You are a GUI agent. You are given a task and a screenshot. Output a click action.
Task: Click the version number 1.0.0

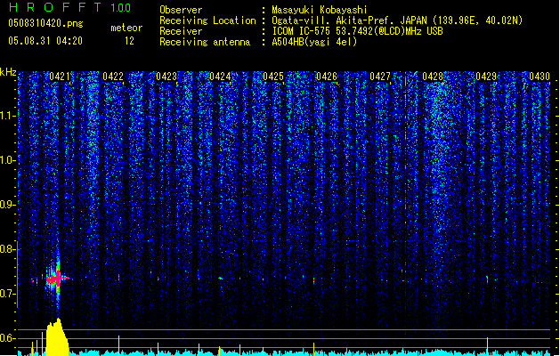(121, 8)
